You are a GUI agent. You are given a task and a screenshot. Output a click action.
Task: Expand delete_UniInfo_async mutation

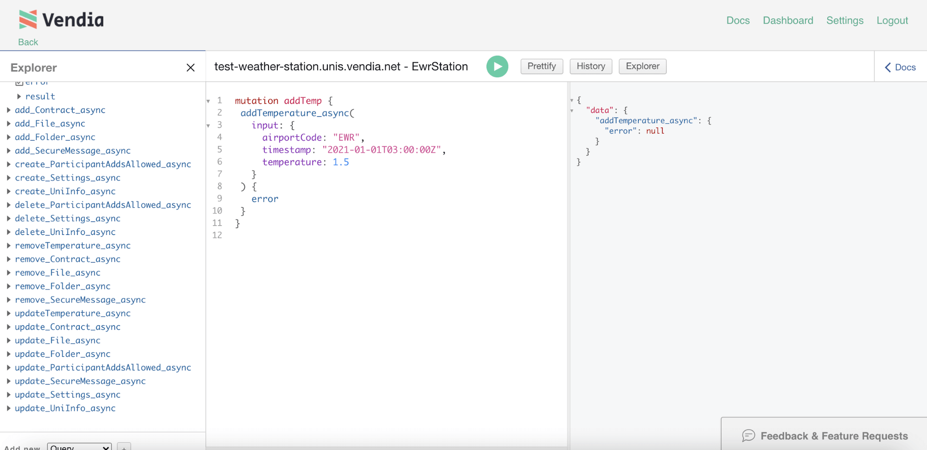point(9,232)
